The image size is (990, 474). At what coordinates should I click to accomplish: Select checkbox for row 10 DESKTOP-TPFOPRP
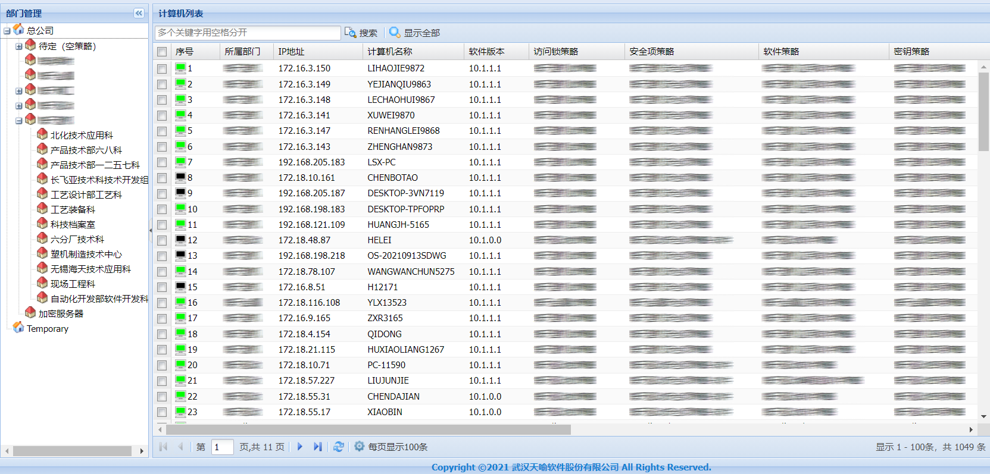coord(162,209)
